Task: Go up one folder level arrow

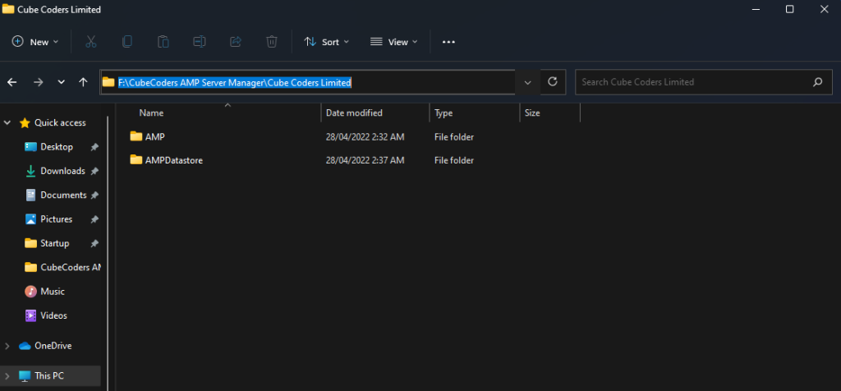Action: (x=83, y=82)
